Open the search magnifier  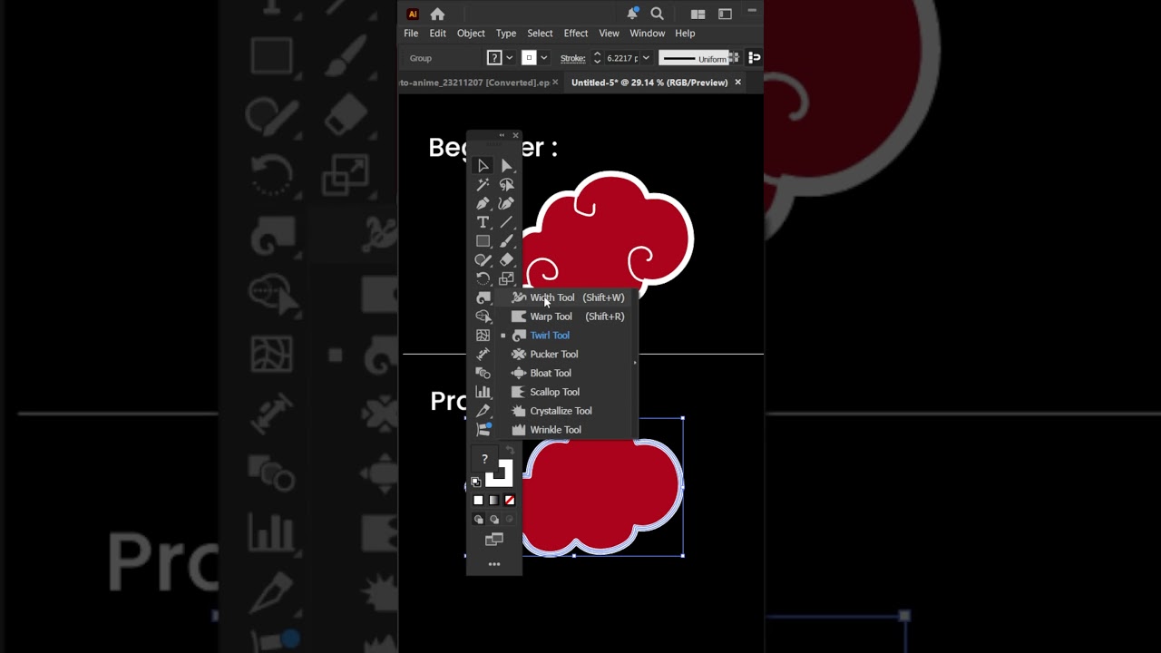pos(658,14)
